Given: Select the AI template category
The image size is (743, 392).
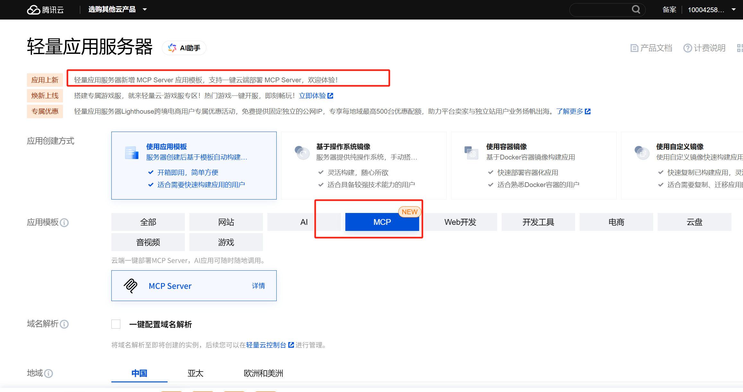Looking at the screenshot, I should (304, 222).
